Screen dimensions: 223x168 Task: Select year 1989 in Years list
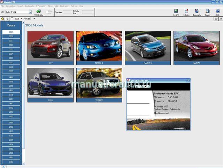[x=11, y=122]
